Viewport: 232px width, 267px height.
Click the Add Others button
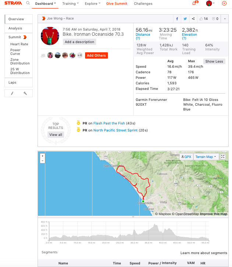[96, 56]
